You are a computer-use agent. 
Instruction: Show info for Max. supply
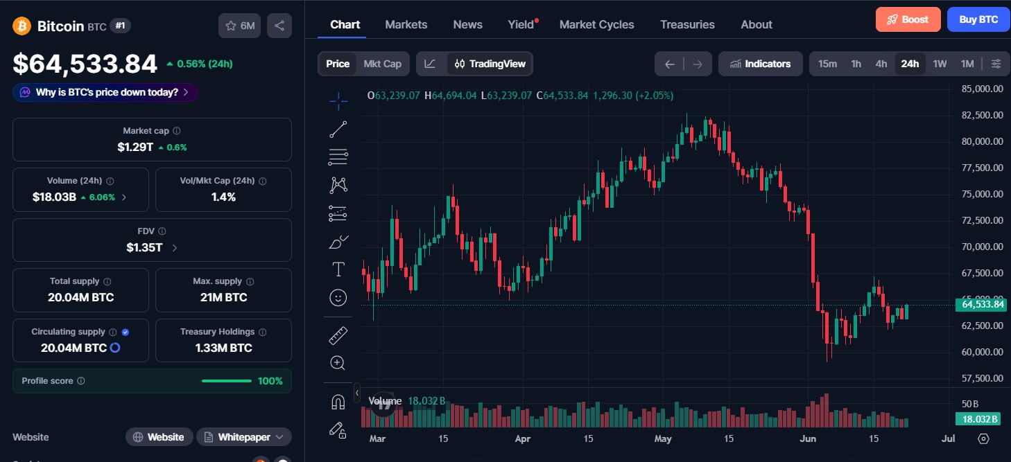(x=250, y=282)
